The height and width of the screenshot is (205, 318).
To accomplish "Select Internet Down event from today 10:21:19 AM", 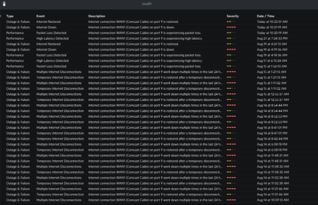I will pyautogui.click(x=46, y=28).
